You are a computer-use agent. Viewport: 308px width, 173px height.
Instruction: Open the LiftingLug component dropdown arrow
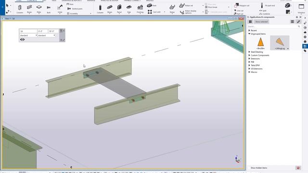(x=288, y=49)
